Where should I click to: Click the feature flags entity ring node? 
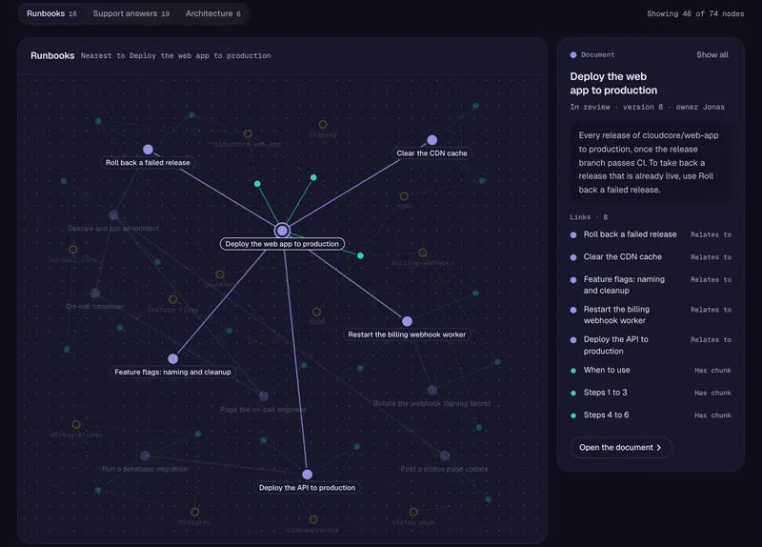[173, 299]
